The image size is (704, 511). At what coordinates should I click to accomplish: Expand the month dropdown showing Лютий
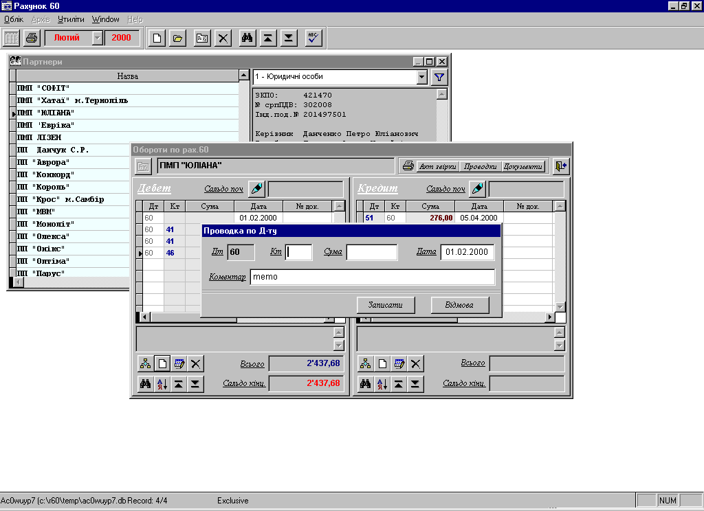(98, 38)
